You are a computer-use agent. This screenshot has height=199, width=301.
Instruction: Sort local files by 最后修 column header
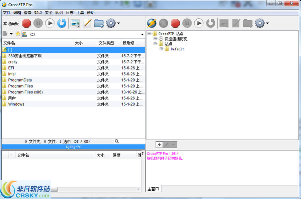click(x=133, y=43)
